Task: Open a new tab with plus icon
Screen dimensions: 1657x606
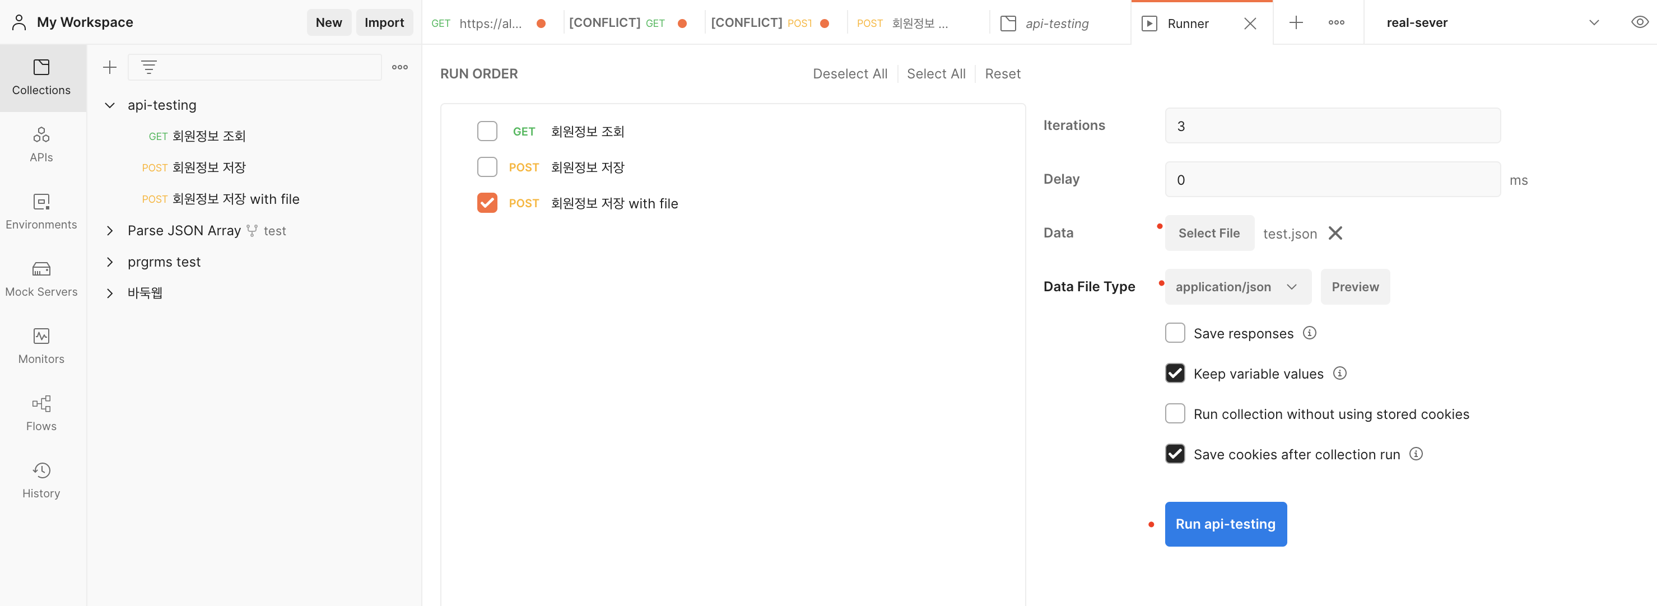Action: [1296, 22]
